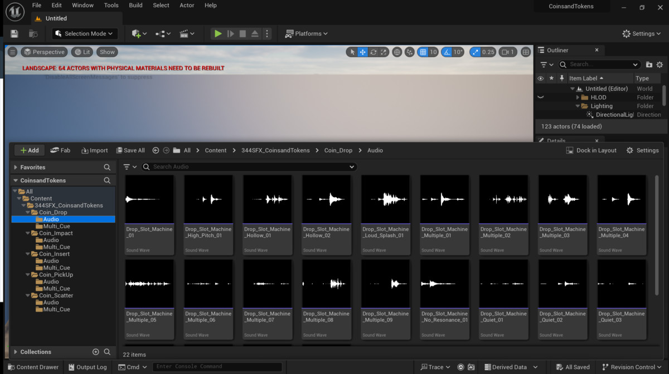Open the Edit menu

tap(57, 6)
